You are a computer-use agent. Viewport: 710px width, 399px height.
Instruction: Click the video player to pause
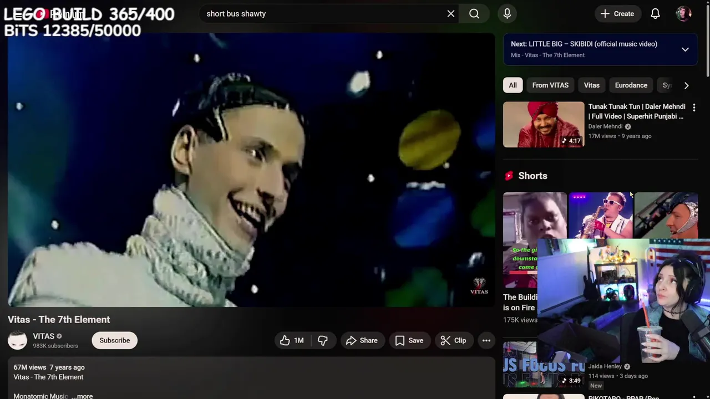pos(251,170)
